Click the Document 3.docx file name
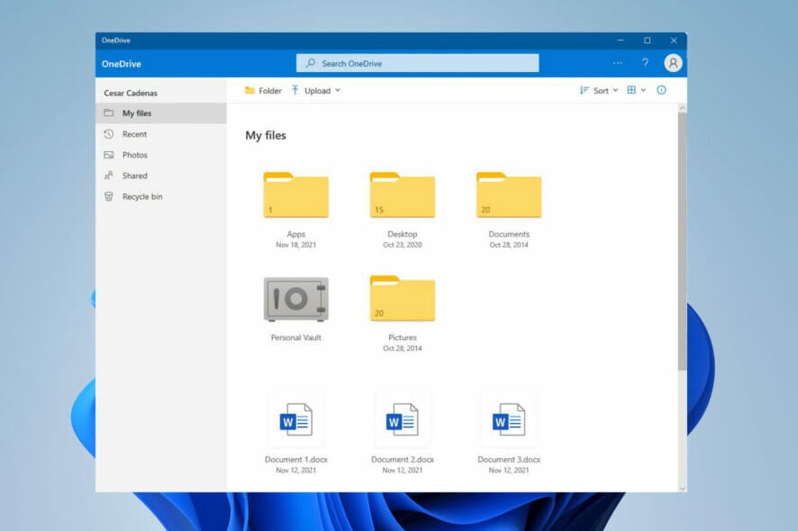Image resolution: width=798 pixels, height=531 pixels. [508, 459]
